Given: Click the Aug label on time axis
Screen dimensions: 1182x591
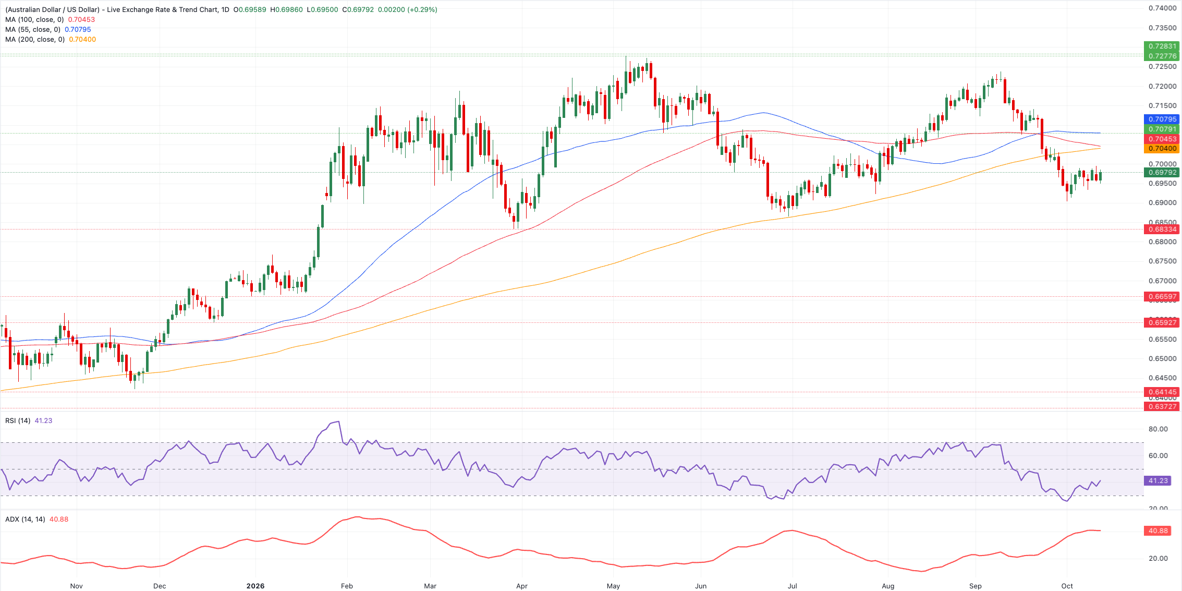Looking at the screenshot, I should (x=888, y=586).
